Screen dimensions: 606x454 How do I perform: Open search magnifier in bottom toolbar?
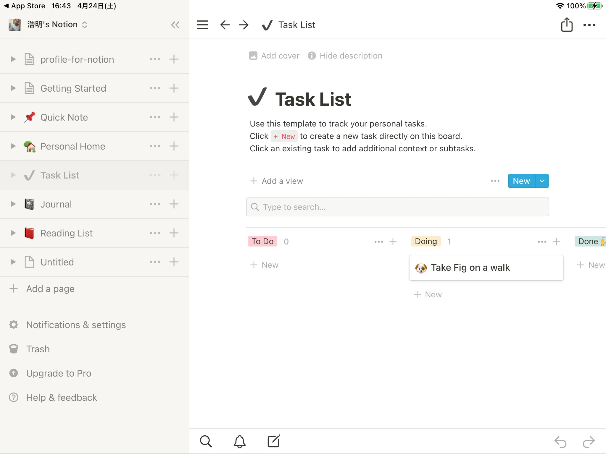click(x=206, y=441)
